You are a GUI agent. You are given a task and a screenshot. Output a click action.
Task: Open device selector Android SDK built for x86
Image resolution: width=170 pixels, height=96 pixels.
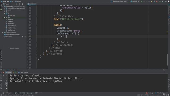click(x=119, y=1)
